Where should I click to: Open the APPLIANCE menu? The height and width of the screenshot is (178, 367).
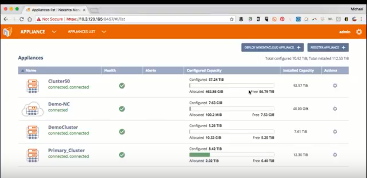coord(33,32)
